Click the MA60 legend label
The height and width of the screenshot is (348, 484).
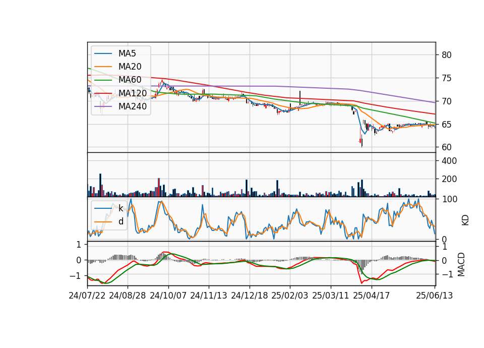(x=130, y=80)
